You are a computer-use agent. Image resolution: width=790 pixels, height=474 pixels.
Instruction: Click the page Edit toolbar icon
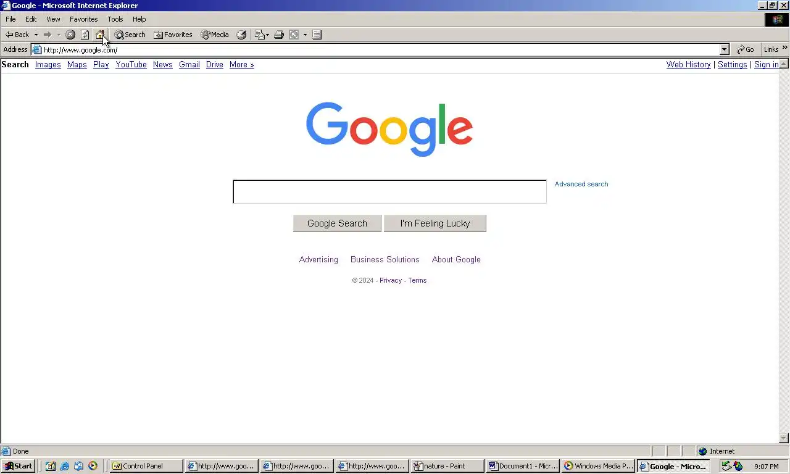[x=294, y=35]
